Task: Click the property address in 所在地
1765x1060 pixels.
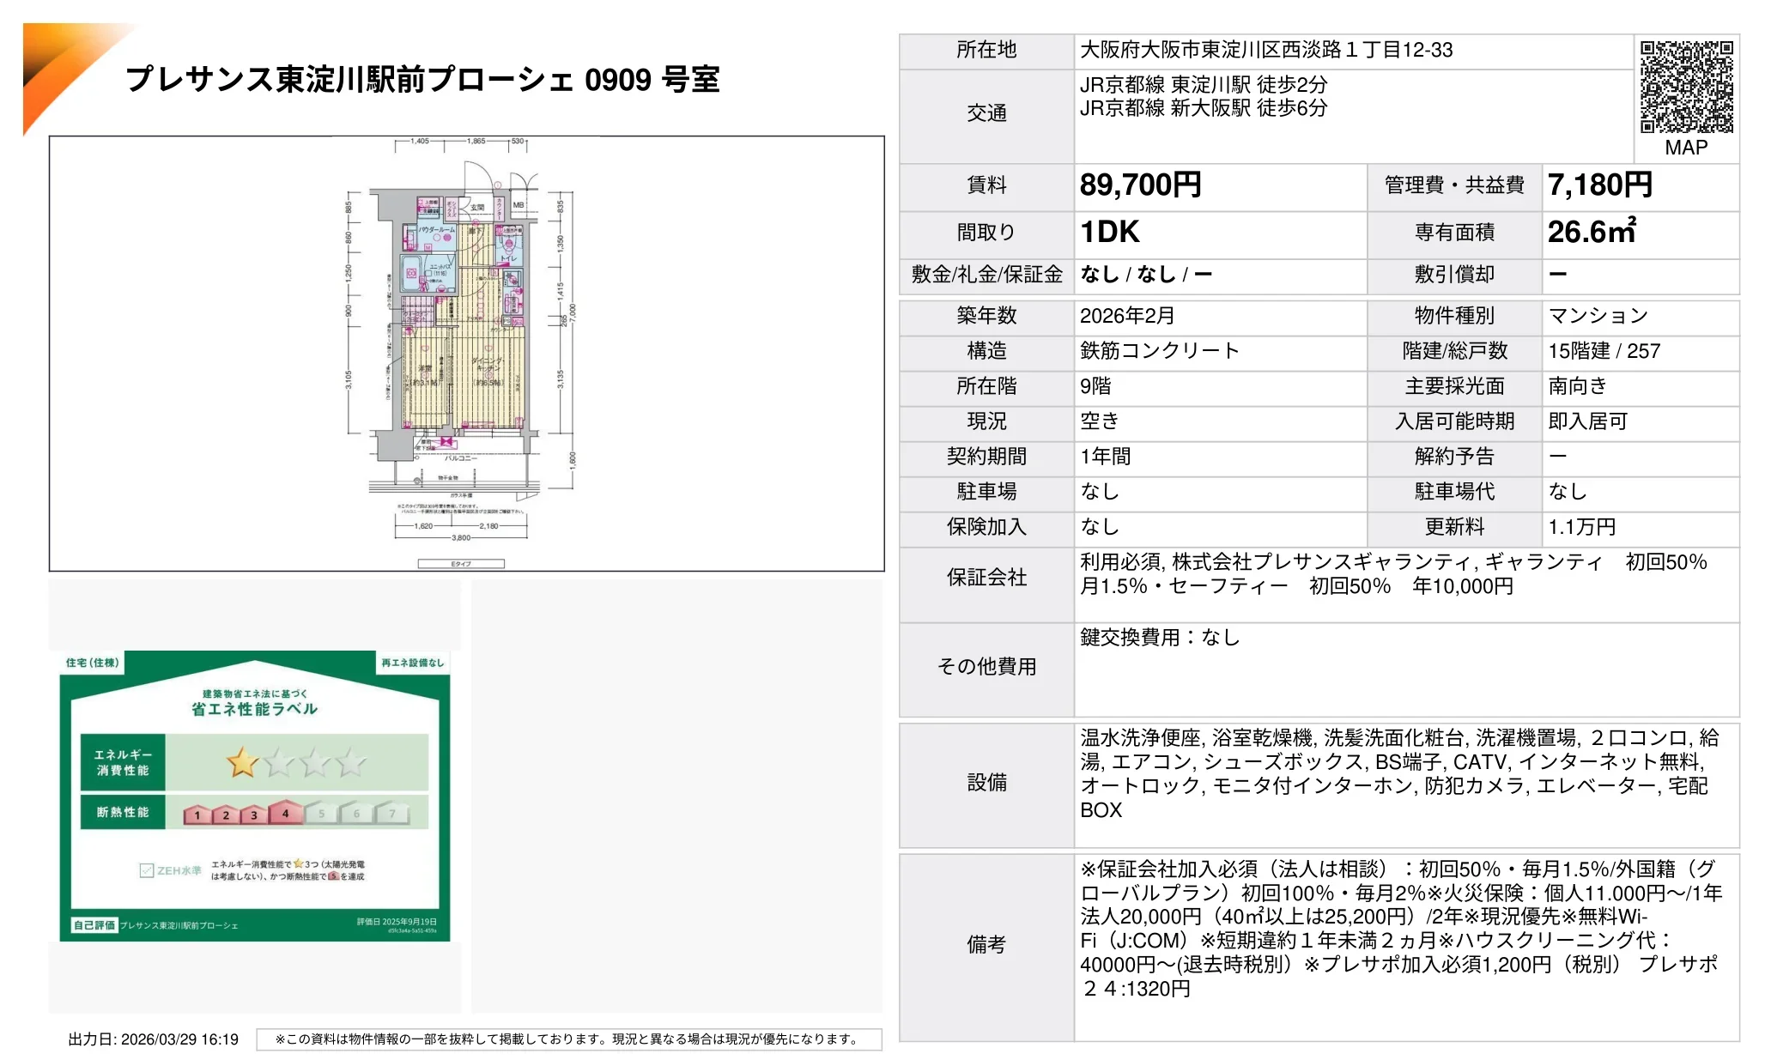Action: 1266,51
